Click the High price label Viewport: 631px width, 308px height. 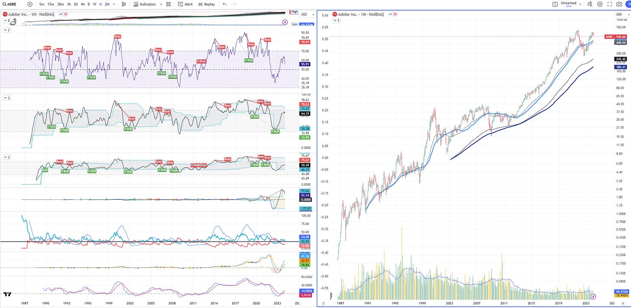[294, 12]
